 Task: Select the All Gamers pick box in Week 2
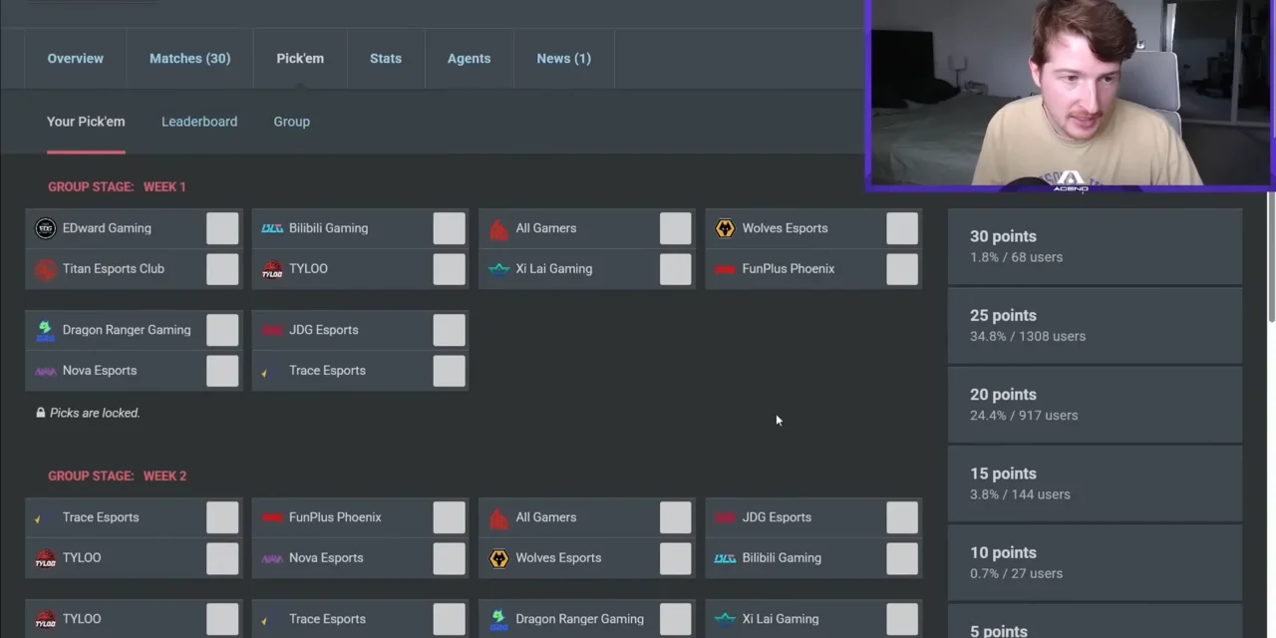[x=675, y=517]
